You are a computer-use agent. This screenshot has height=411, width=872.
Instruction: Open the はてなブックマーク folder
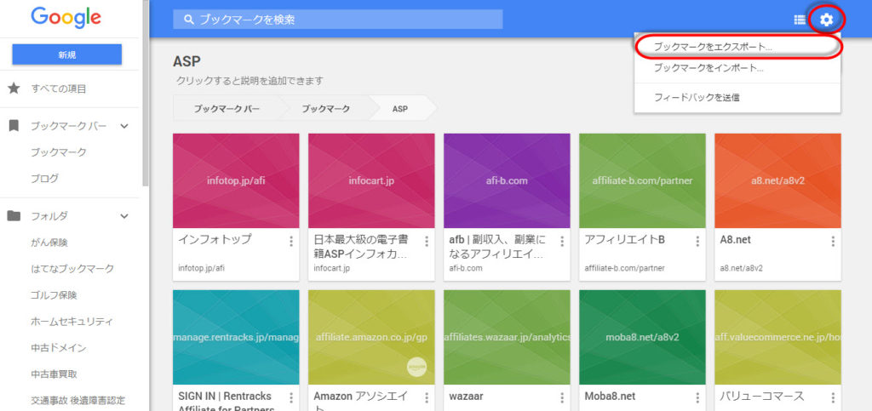coord(72,269)
